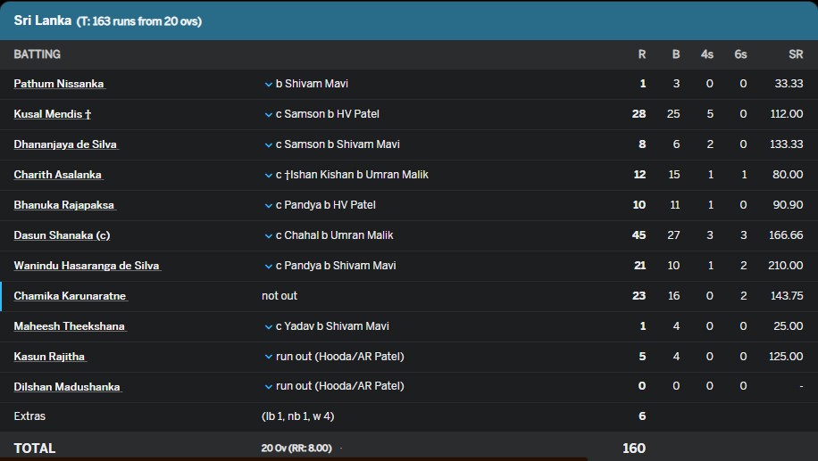Open Dasun Shanaka (c) profile link

(x=63, y=235)
